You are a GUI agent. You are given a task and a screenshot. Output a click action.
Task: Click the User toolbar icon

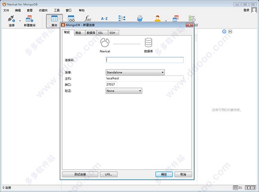point(158,19)
